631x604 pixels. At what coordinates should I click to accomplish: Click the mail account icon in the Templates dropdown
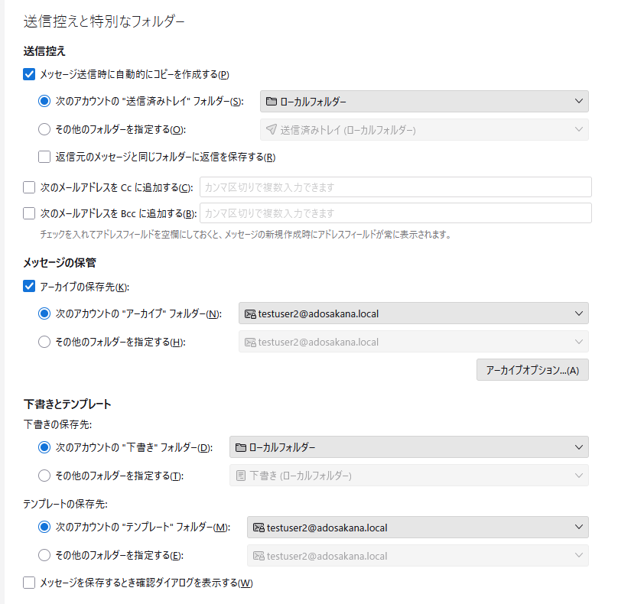click(259, 527)
